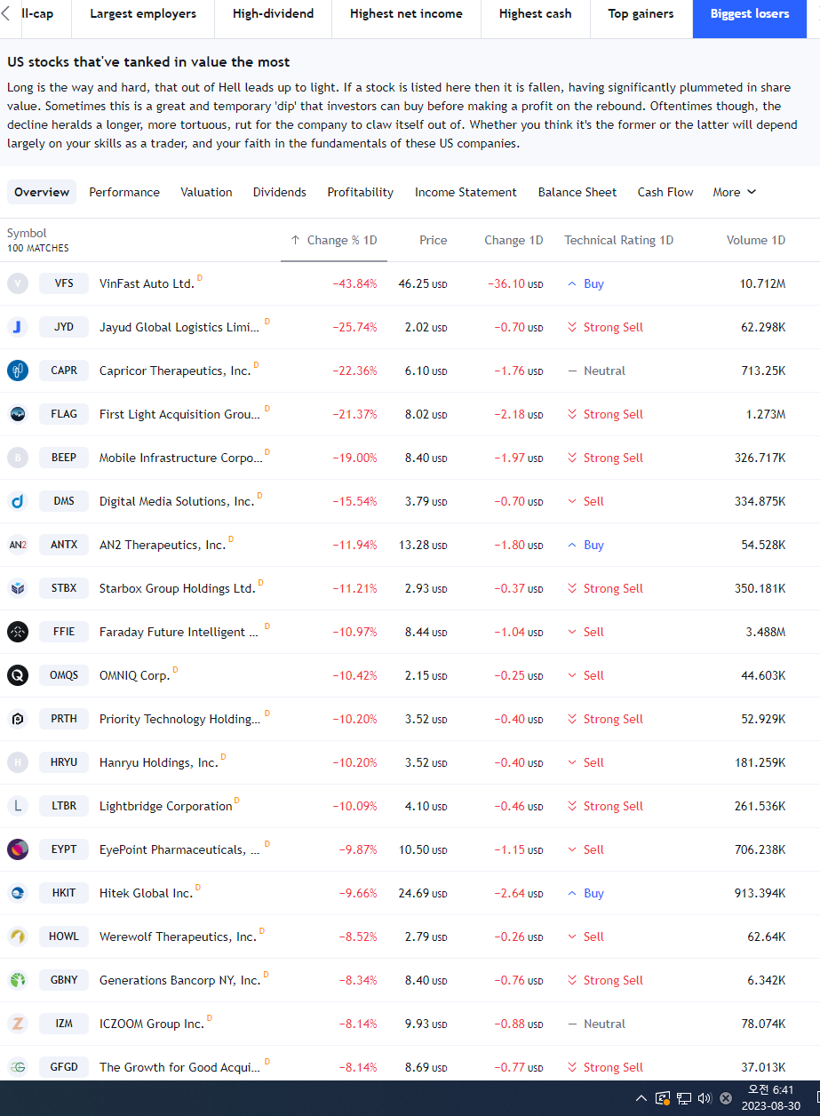
Task: Open the Performance view tab
Action: point(124,192)
